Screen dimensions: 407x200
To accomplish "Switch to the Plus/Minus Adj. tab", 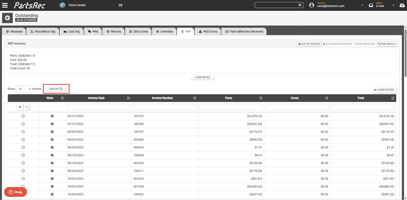I will [43, 32].
